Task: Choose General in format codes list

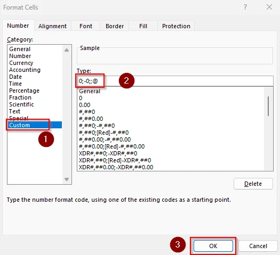Action: tap(171, 91)
